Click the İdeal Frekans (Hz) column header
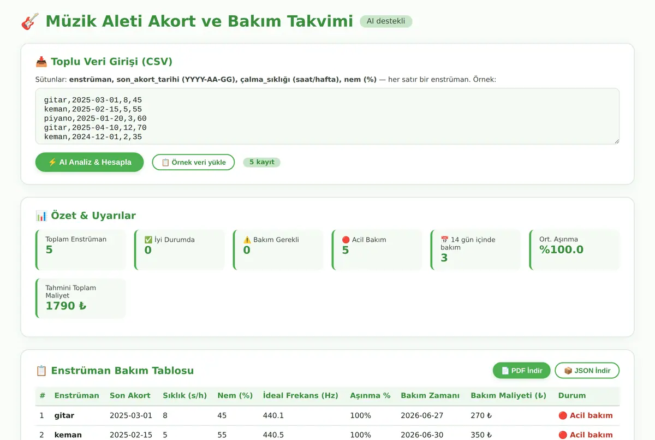655x440 pixels. click(300, 395)
